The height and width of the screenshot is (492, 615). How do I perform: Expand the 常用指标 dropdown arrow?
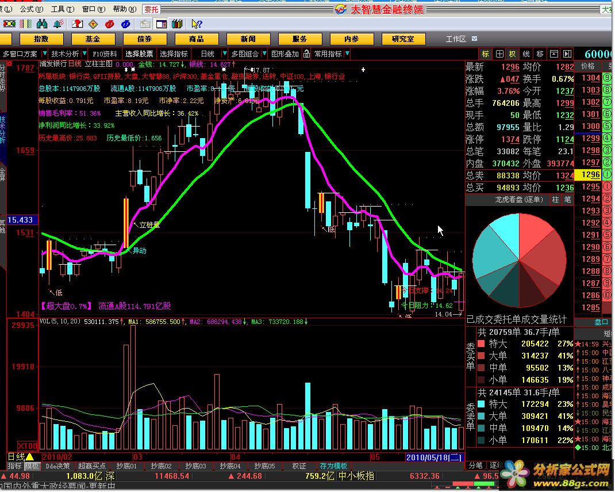click(348, 53)
